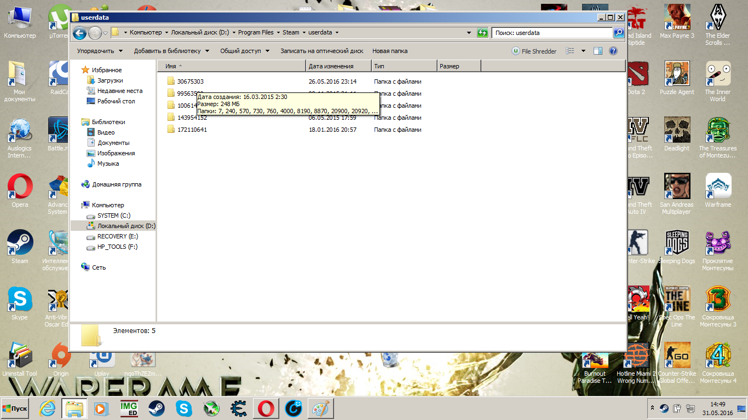Open Cheat Engine gear taskbar icon
Viewport: 748px width, 420px height.
pos(238,409)
